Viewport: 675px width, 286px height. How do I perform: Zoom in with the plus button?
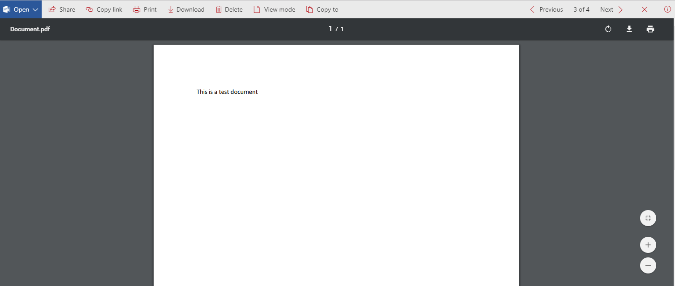pos(648,245)
